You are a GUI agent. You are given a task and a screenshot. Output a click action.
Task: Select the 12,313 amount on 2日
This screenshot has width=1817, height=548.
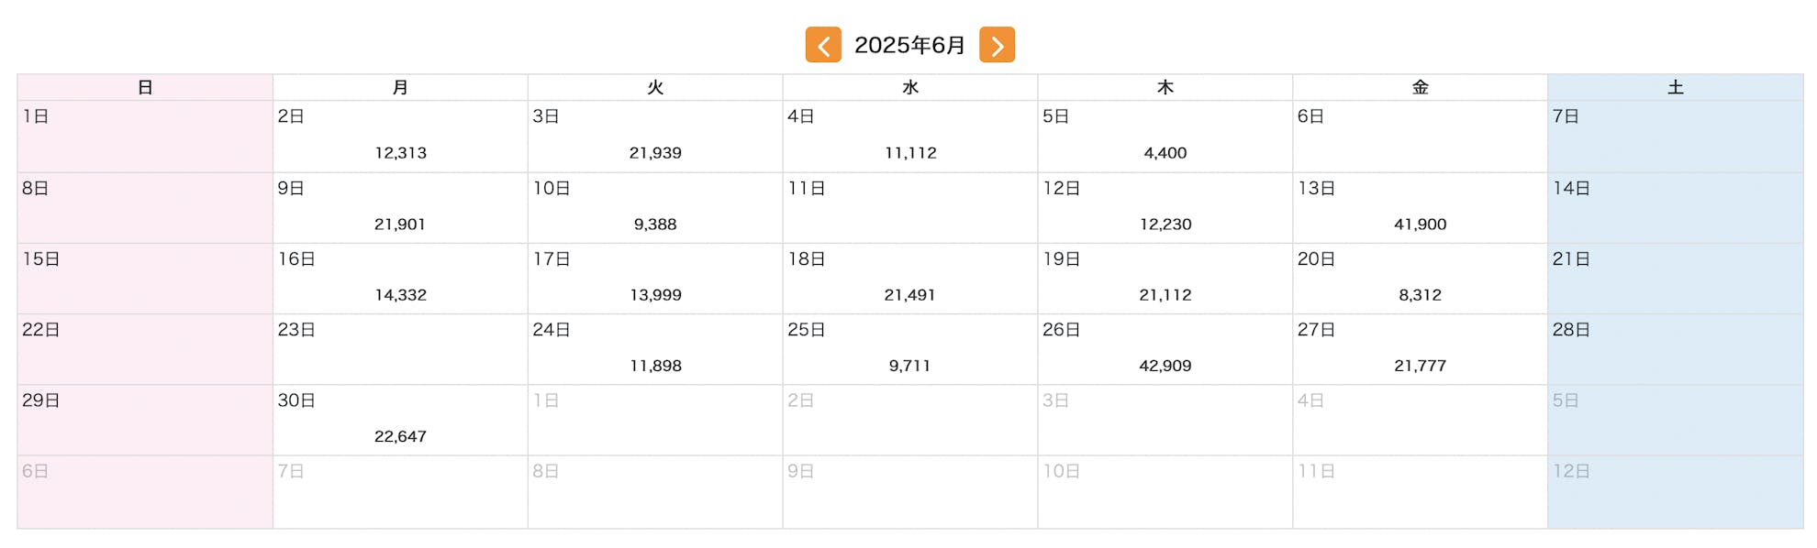(x=400, y=153)
